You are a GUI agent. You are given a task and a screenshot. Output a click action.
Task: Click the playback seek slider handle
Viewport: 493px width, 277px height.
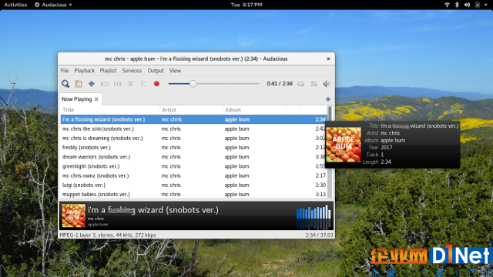pos(193,84)
